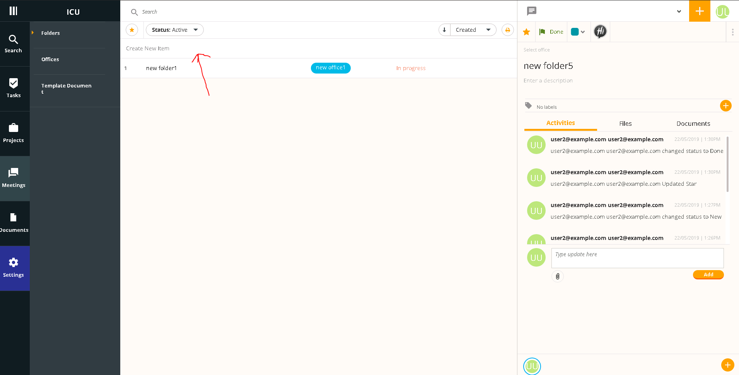Click the new office1 tag
Viewport: 739px width, 375px height.
point(331,68)
